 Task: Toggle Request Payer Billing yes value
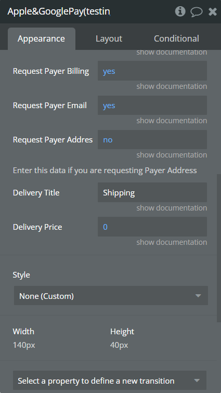click(152, 71)
